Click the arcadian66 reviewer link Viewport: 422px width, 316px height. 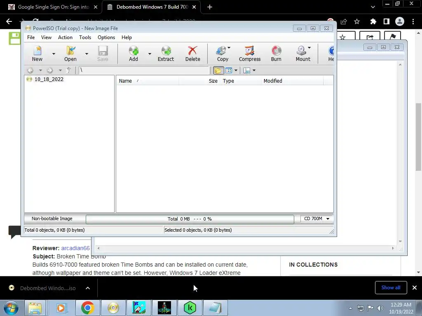coord(75,248)
